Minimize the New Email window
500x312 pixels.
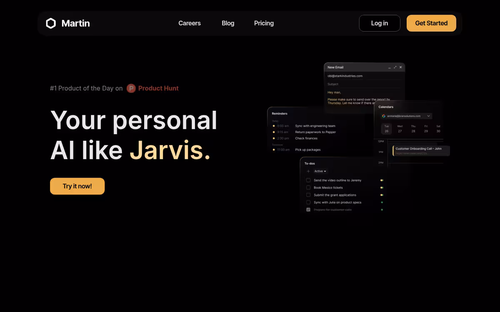[x=390, y=67]
